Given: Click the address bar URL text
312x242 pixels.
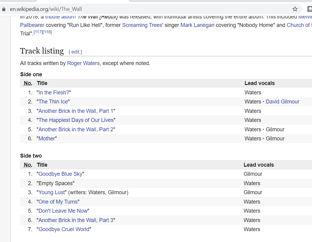Looking at the screenshot, I should pos(46,9).
